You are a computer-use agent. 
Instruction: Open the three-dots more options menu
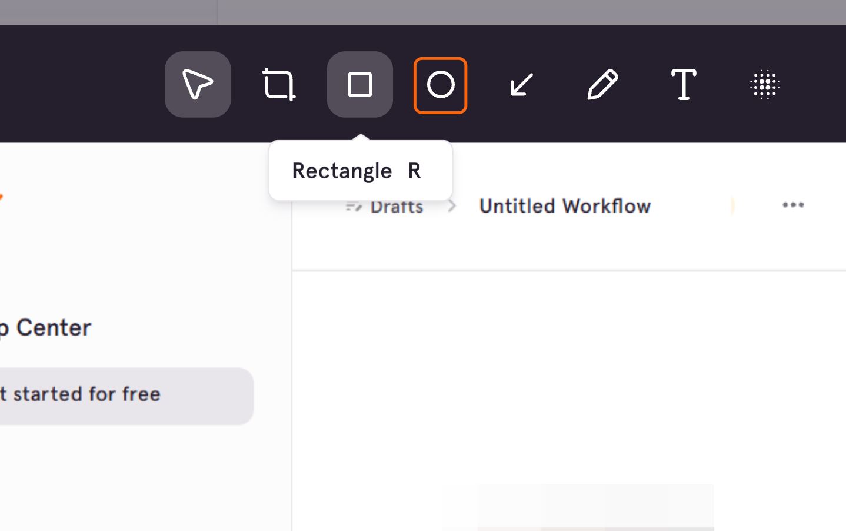pyautogui.click(x=793, y=205)
